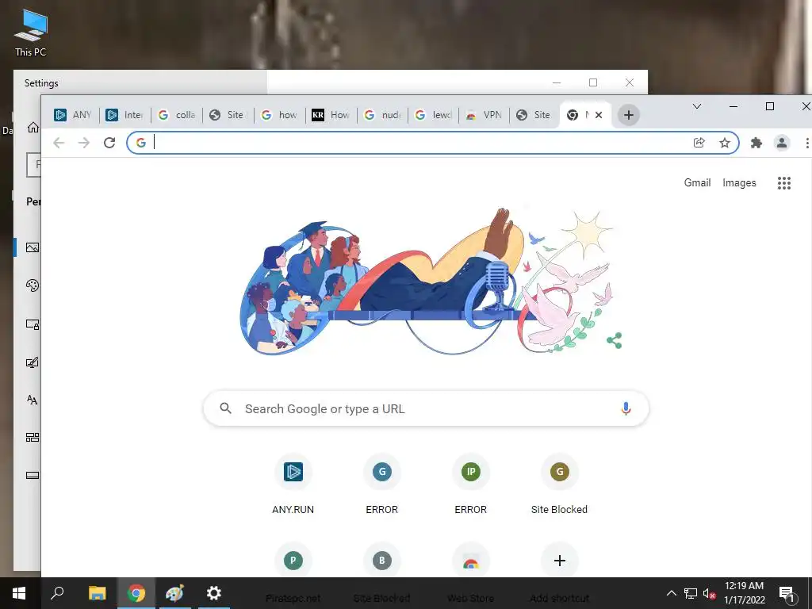Open File Explorer from the taskbar
812x609 pixels.
(x=97, y=593)
